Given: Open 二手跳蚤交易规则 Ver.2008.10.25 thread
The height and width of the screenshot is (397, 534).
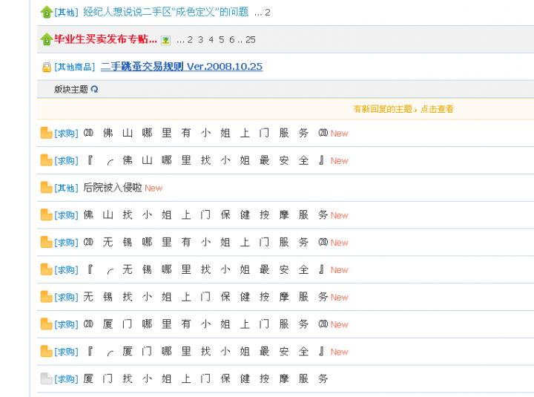Looking at the screenshot, I should coord(181,67).
